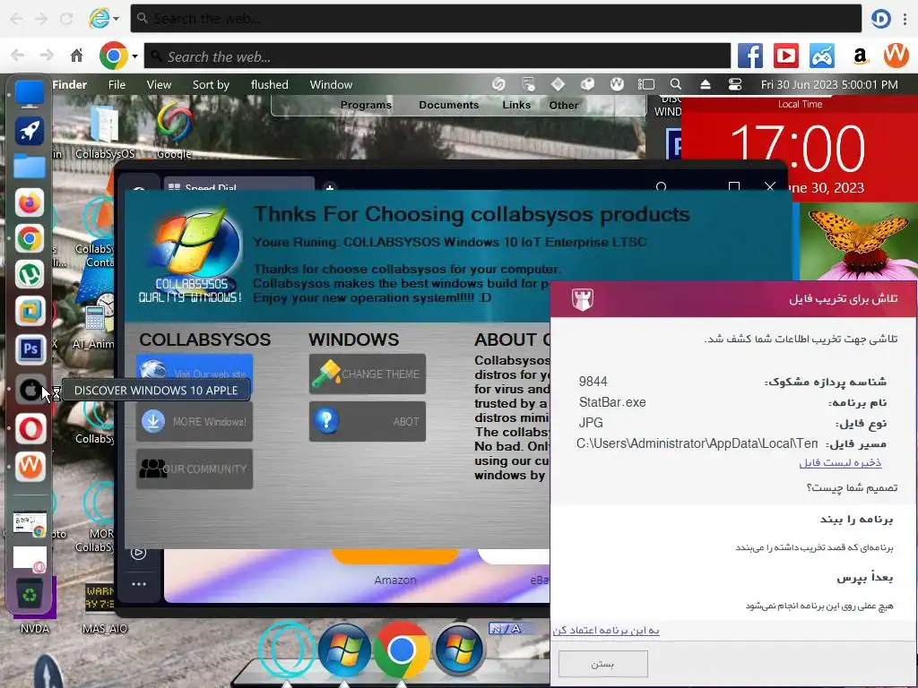
Task: Launch Chrome from the left dock
Action: coord(30,238)
